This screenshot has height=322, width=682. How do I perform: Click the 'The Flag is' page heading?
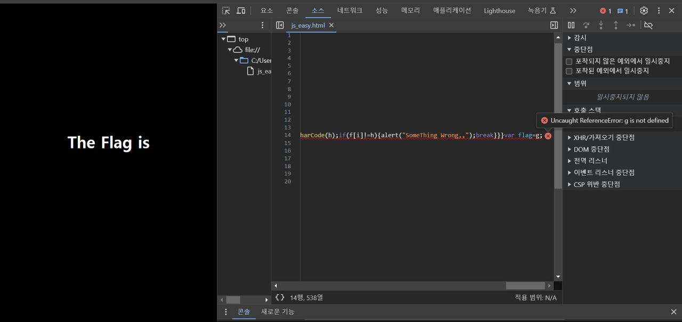coord(109,143)
